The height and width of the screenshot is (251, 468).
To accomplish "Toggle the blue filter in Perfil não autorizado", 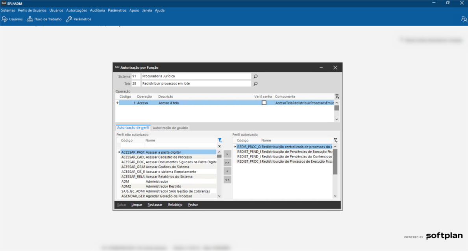I will point(220,140).
